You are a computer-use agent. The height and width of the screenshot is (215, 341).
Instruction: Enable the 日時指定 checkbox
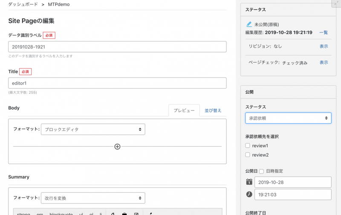coord(262,171)
